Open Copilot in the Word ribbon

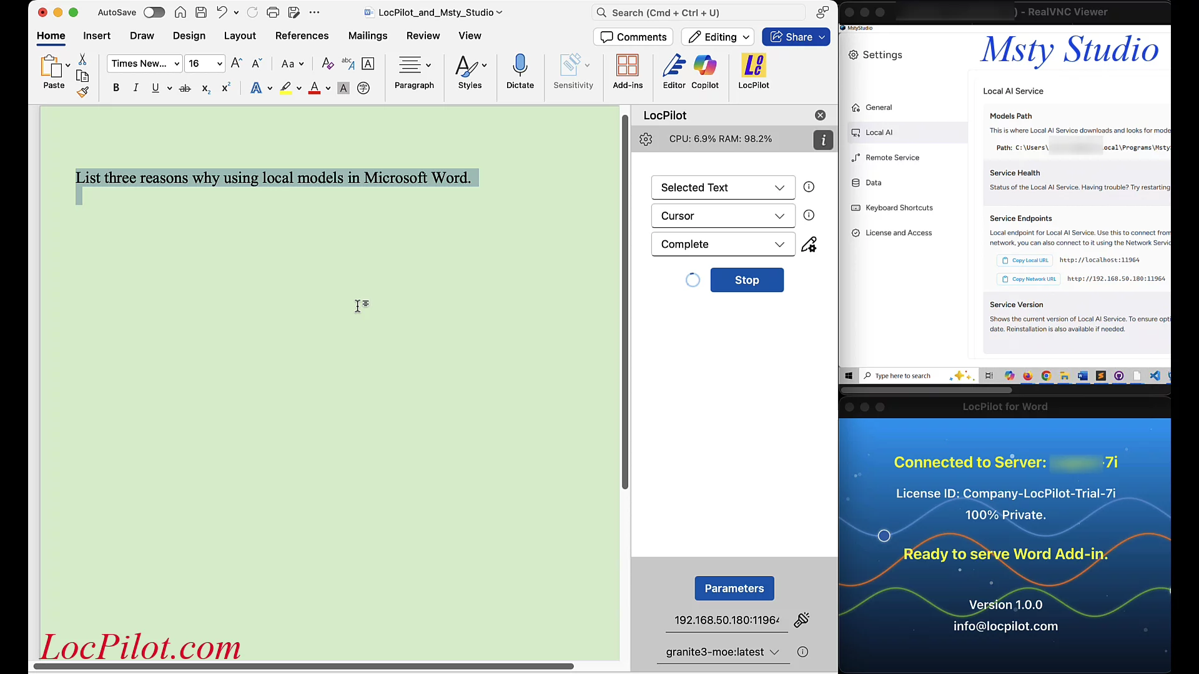(x=705, y=72)
